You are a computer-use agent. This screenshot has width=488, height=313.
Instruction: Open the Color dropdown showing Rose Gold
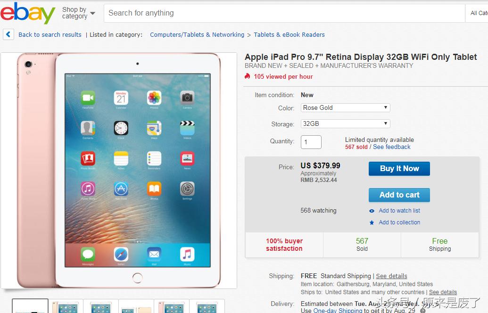[345, 107]
